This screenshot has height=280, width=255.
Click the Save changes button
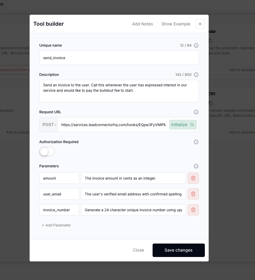point(179,250)
